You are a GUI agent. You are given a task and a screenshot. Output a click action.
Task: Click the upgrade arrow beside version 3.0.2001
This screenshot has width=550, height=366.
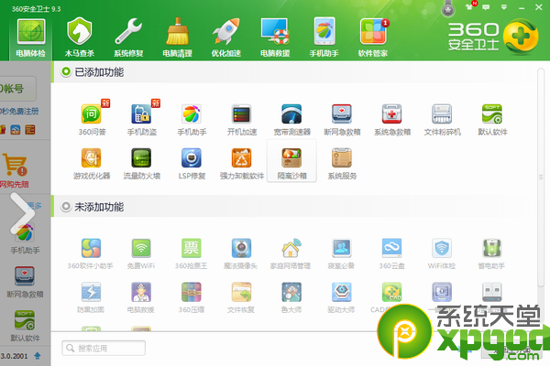[38, 356]
